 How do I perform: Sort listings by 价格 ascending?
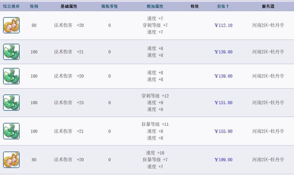(x=223, y=6)
